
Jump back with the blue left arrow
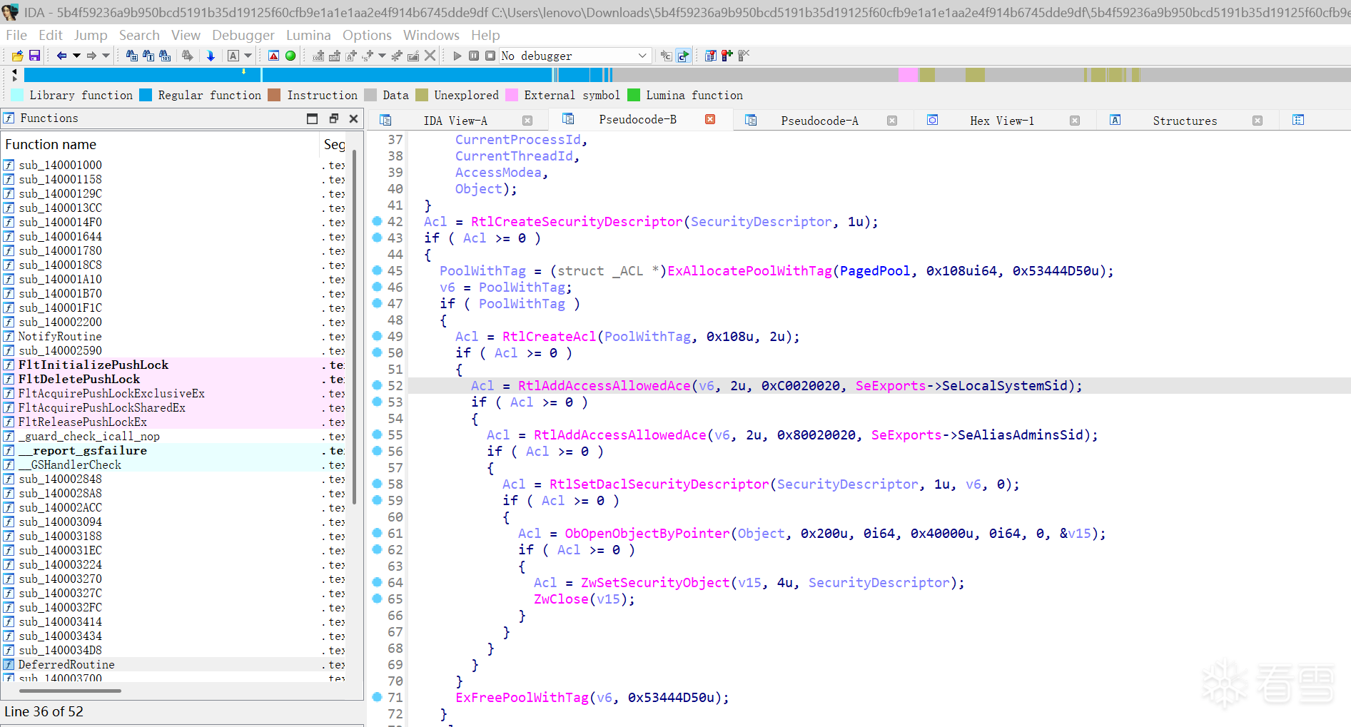coord(61,56)
